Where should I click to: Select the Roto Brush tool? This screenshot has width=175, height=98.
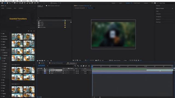pyautogui.click(x=35, y=3)
